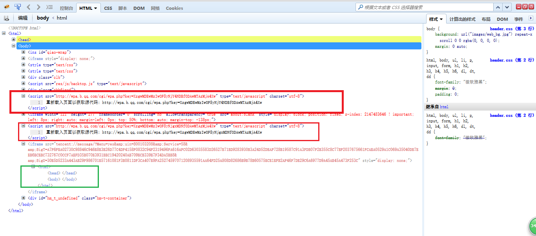Viewport: 536px width, 236px height.
Task: Click the search magnifier icon
Action: 360,7
